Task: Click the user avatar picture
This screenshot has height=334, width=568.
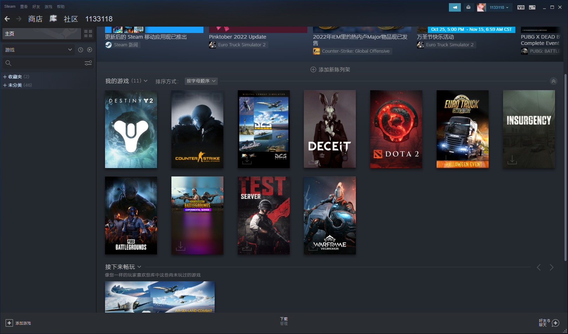Action: pos(481,7)
